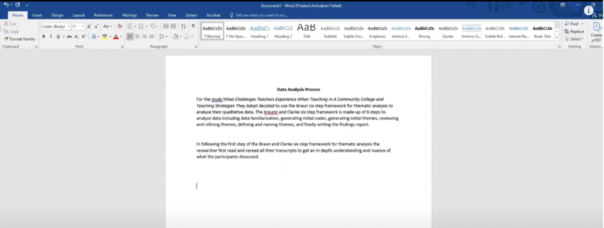The height and width of the screenshot is (228, 604).
Task: Activate the Format Painter brush
Action: click(x=19, y=39)
